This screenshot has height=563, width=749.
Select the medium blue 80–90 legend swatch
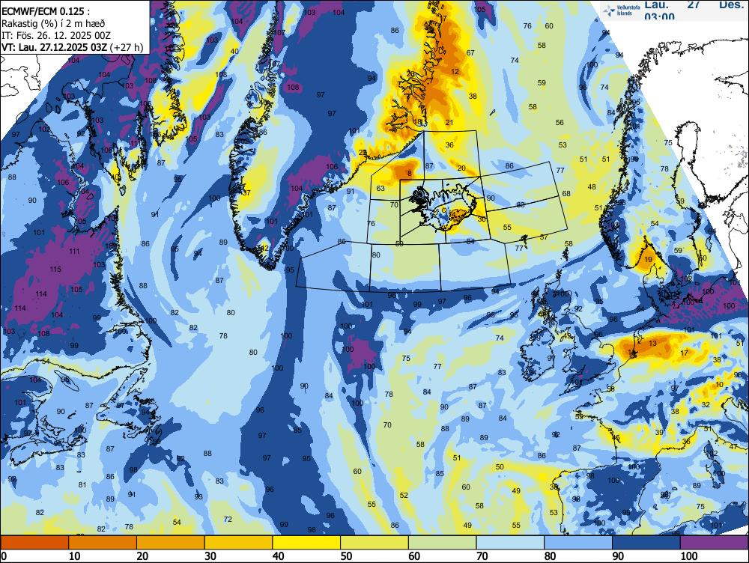(x=577, y=542)
